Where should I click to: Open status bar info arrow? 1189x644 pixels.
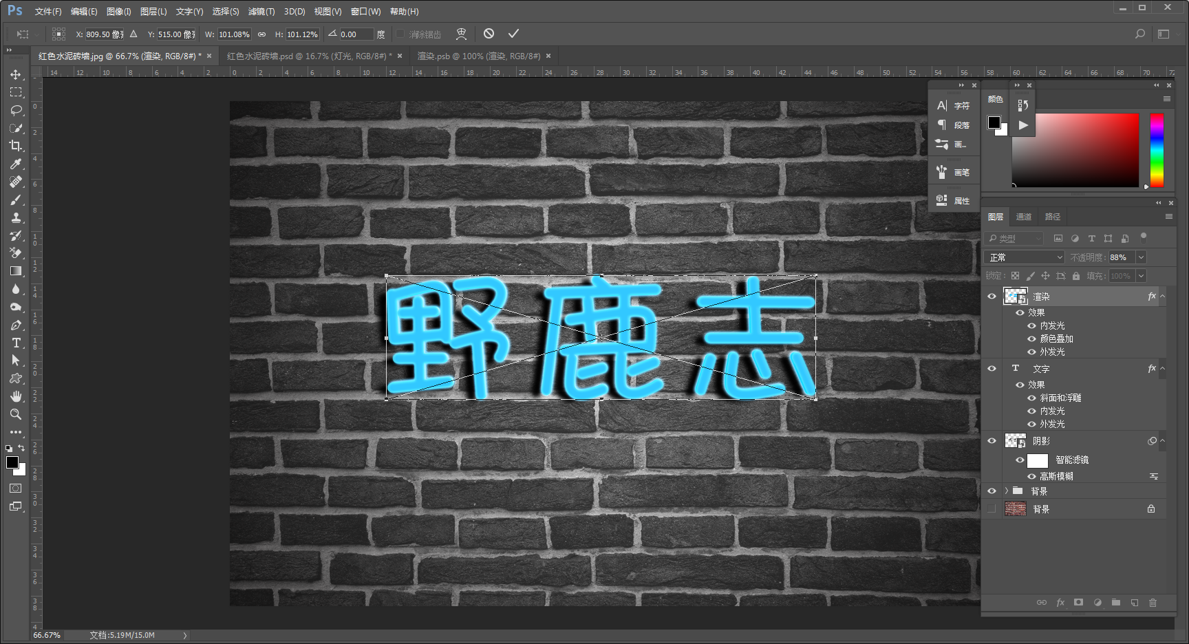click(x=184, y=635)
